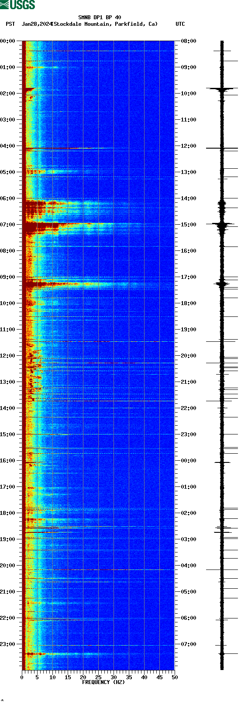Click '(Stockdale Mountain, Parkfield, Ca)' location text
The width and height of the screenshot is (241, 705).
point(104,24)
